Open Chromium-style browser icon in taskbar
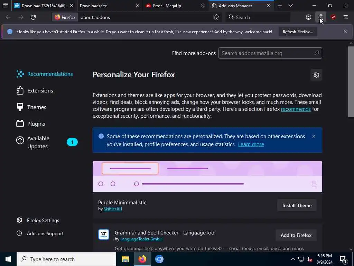 pos(159,259)
